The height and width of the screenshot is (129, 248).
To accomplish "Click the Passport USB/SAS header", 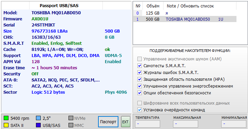I will (x=66, y=6).
